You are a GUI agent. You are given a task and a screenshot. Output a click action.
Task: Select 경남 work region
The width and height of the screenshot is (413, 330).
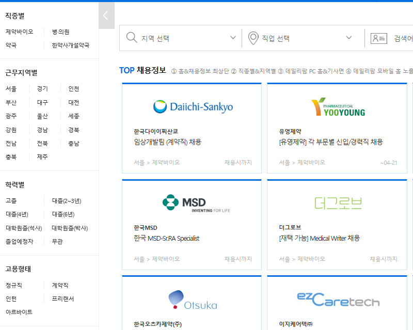[x=42, y=130]
